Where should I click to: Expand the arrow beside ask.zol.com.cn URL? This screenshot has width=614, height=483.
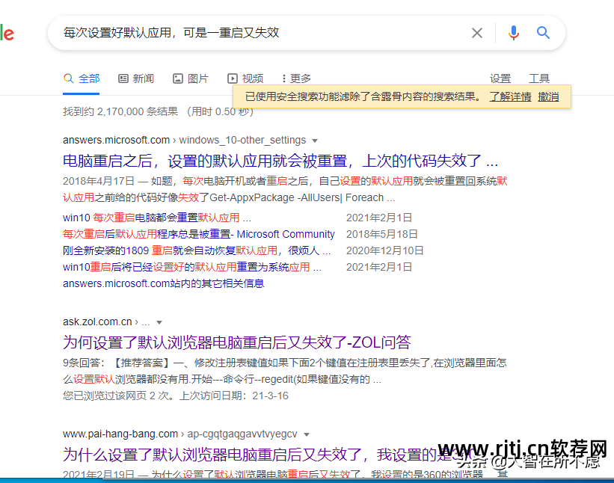159,322
